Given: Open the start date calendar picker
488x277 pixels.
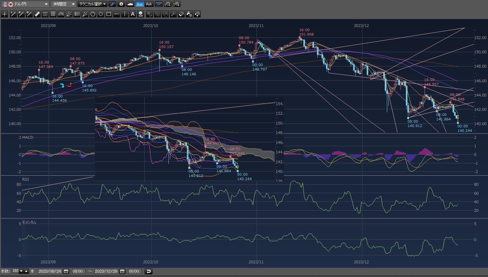Looking at the screenshot, I should click(66, 271).
